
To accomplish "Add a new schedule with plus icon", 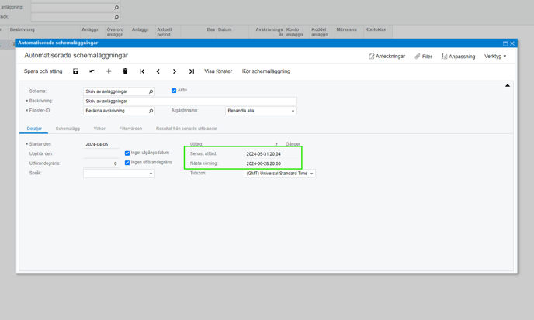I will click(109, 71).
